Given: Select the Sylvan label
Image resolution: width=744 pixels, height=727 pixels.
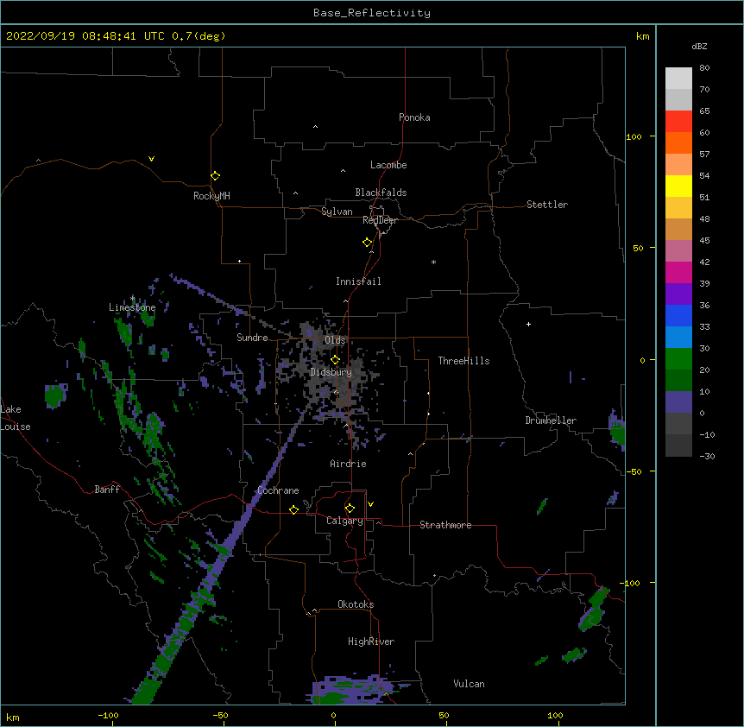Looking at the screenshot, I should click(337, 212).
